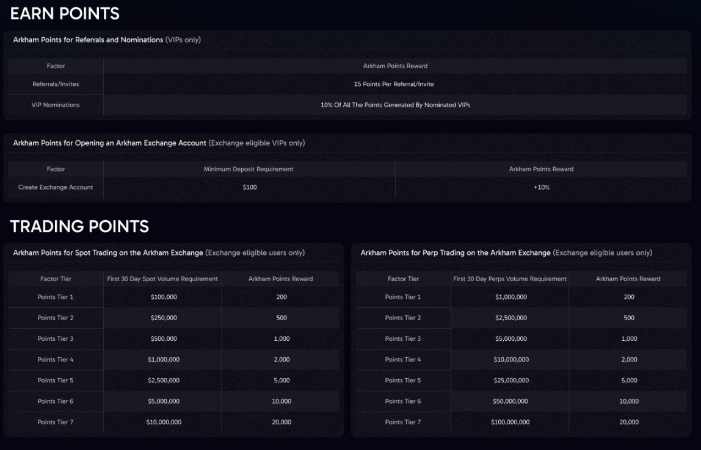
Task: Click the Minimum Deposit Requirement column header
Action: tap(249, 169)
